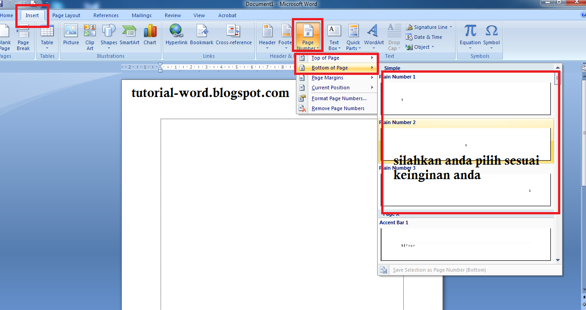The height and width of the screenshot is (310, 586).
Task: Switch to the Page Layout tab
Action: point(66,15)
